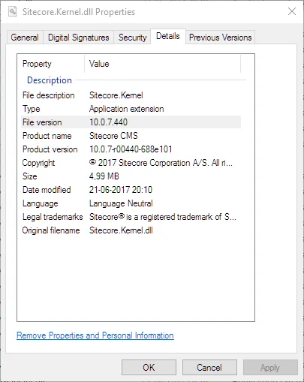Click the value 10.0.7-r00440-688e101
The height and width of the screenshot is (382, 304).
[x=131, y=149]
